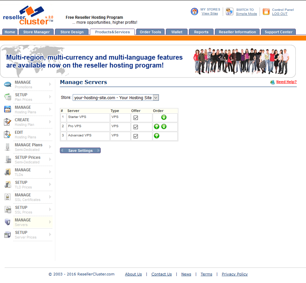The image size is (306, 283).
Task: Click the Manage Promotions sale bubble icon
Action: coord(8,84)
